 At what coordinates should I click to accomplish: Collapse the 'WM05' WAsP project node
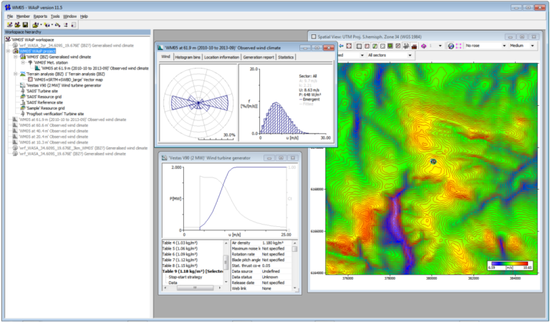[8, 51]
